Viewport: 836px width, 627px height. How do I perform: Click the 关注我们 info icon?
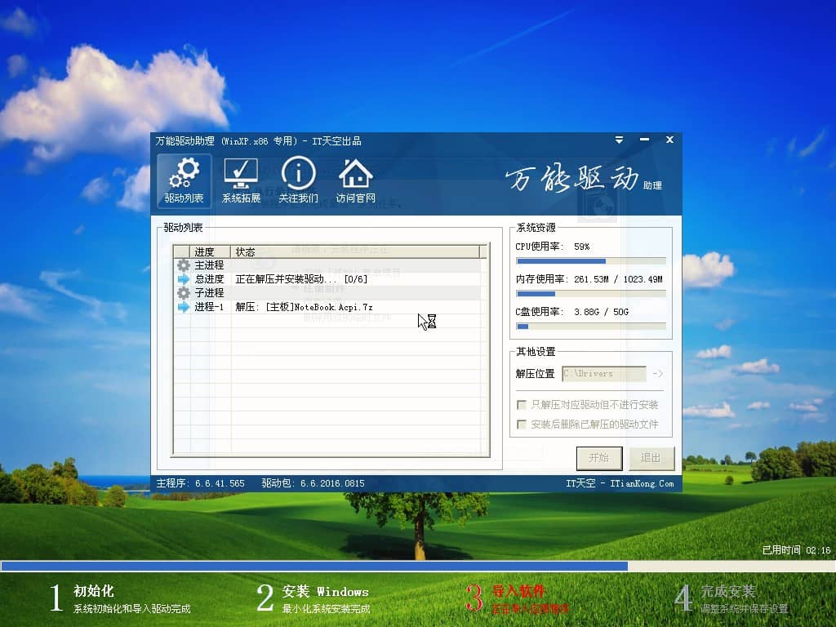298,181
